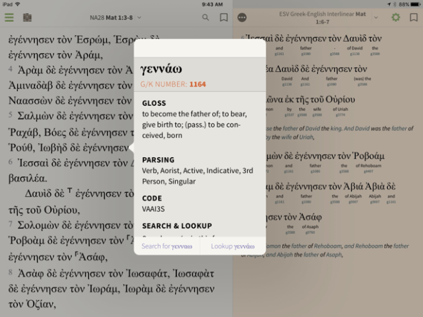This screenshot has width=423, height=317.
Task: Open the orange more-options circle icon
Action: 242,17
